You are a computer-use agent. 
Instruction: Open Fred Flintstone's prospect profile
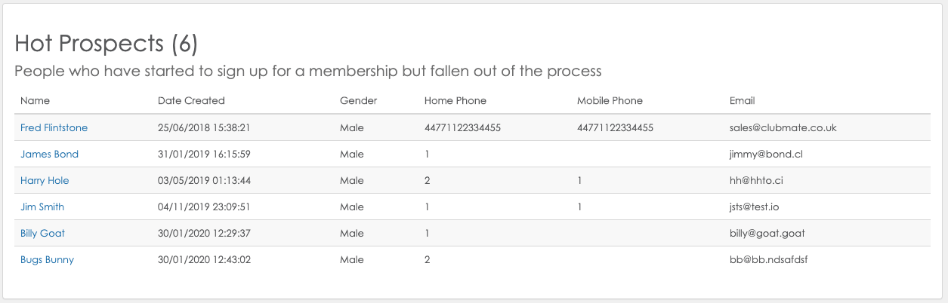tap(54, 128)
